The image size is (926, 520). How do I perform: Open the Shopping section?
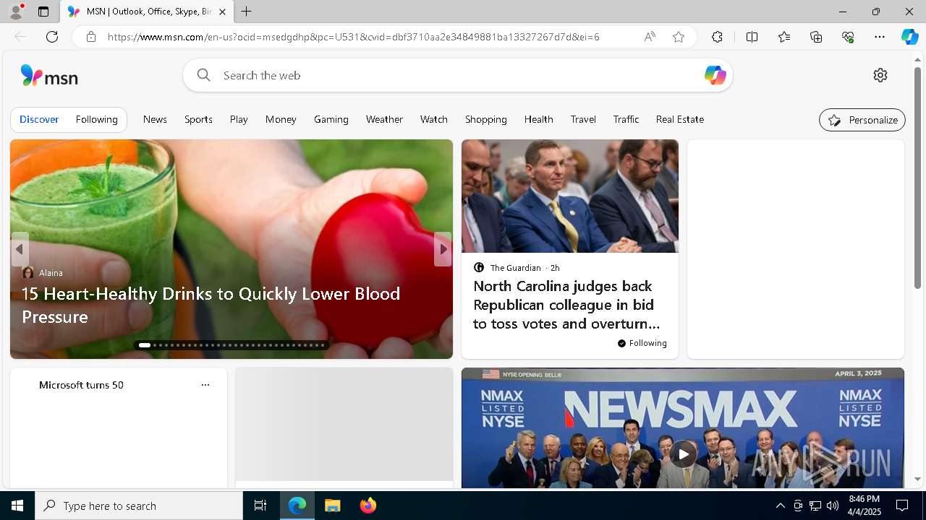coord(486,119)
